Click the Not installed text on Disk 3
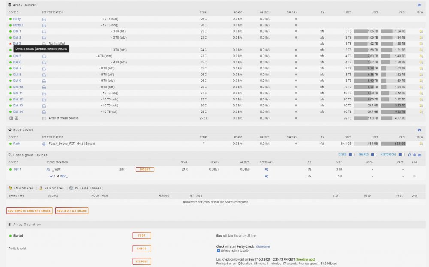Viewport: 429px width, 267px height. (x=57, y=44)
